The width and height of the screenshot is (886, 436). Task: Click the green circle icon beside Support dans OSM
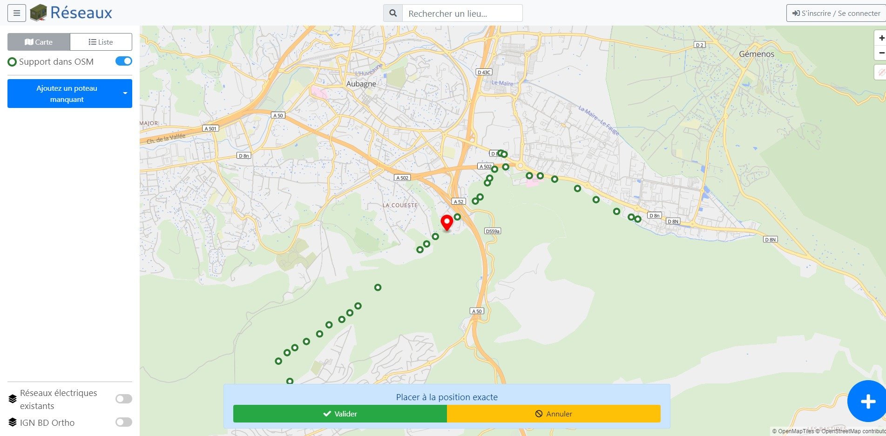tap(12, 61)
